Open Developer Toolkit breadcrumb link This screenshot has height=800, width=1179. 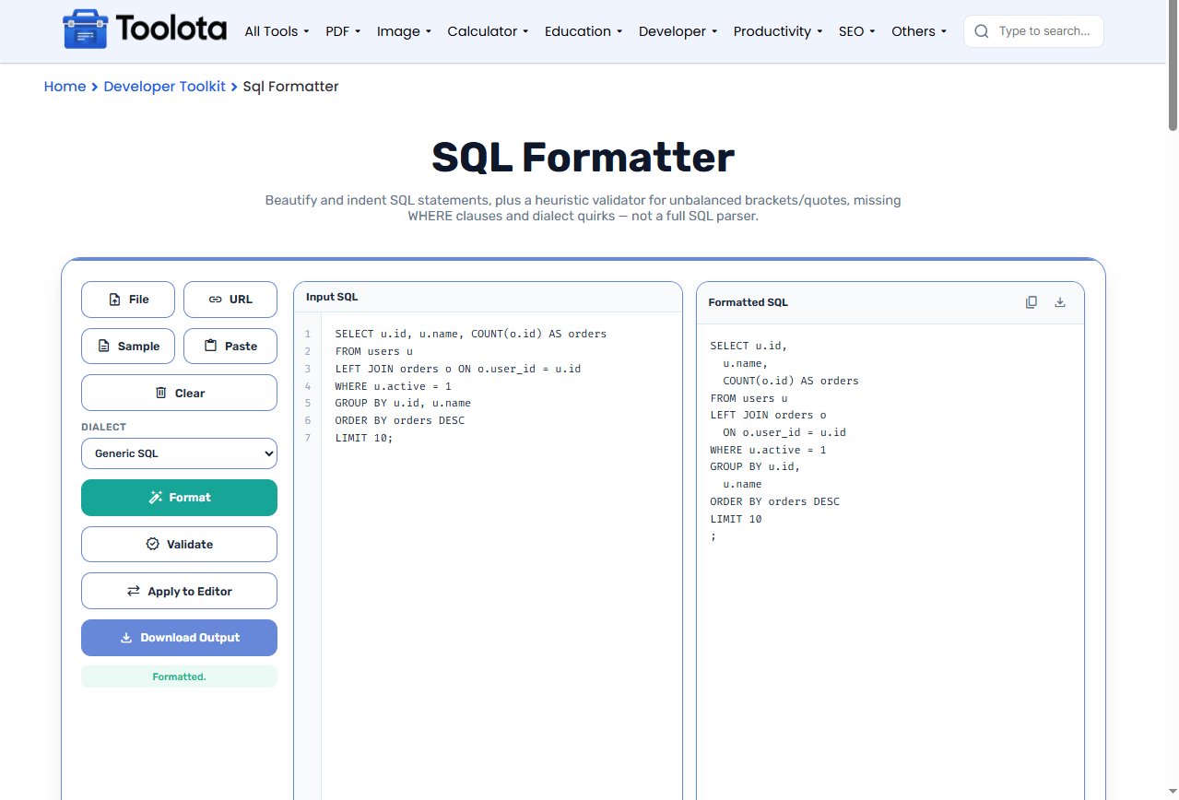pos(164,87)
